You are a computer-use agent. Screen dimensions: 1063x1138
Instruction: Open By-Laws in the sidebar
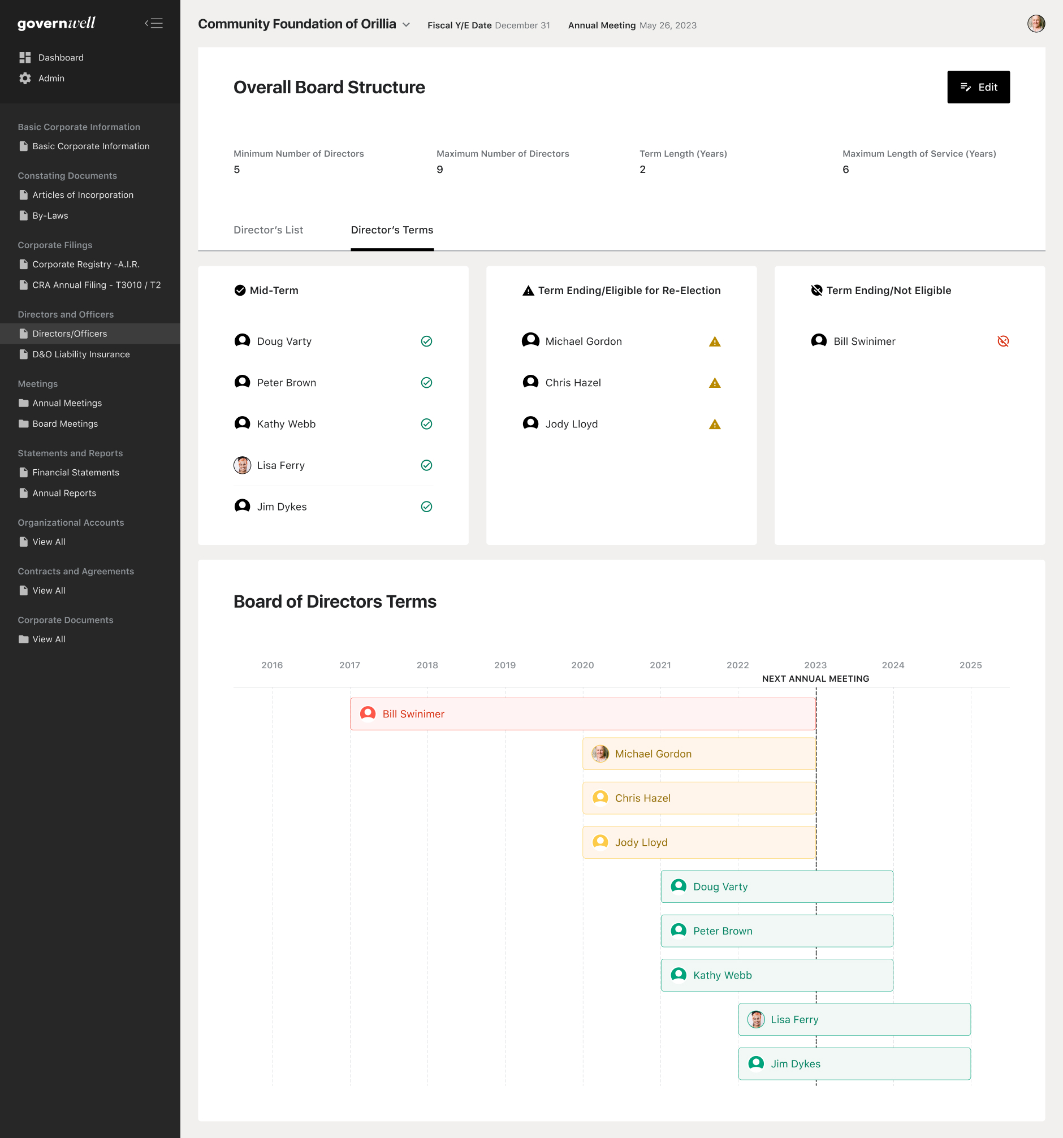[50, 216]
